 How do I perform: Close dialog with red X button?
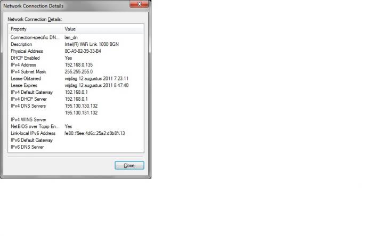click(x=139, y=4)
